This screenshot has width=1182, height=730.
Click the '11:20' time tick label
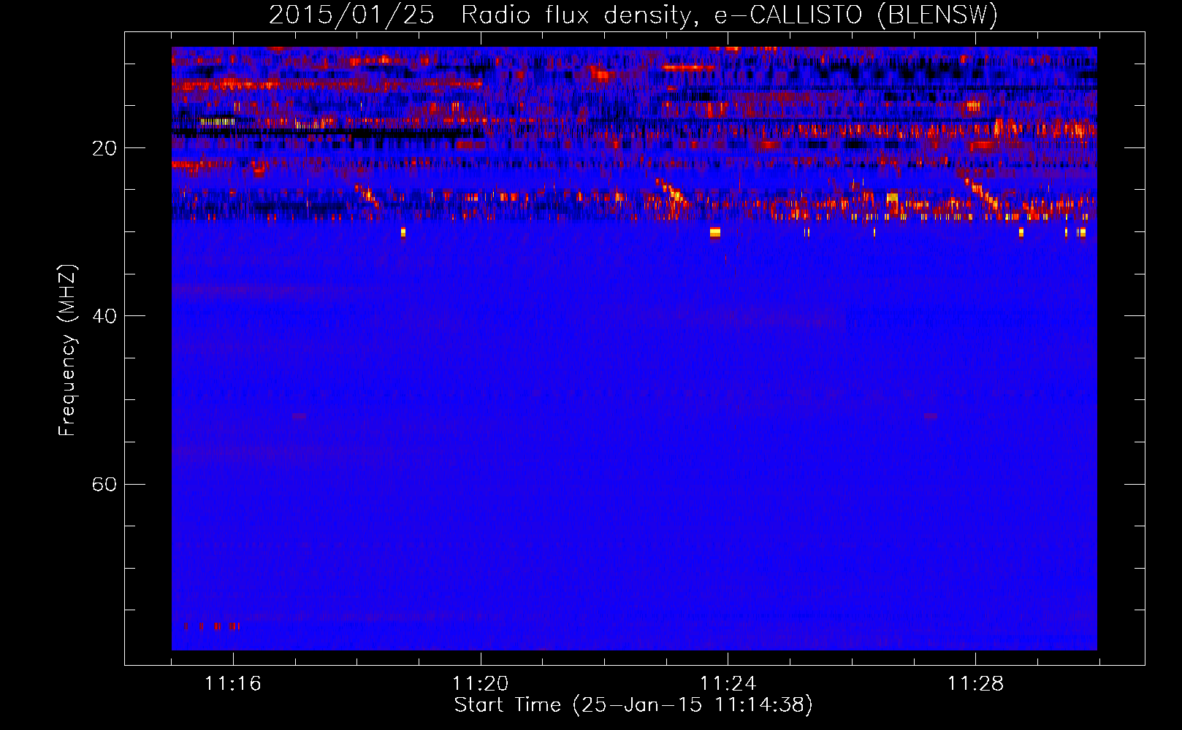point(481,684)
